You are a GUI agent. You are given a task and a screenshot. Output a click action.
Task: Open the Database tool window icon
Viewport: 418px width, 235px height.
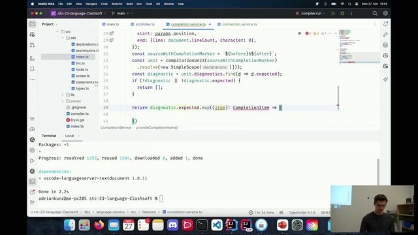point(385,45)
